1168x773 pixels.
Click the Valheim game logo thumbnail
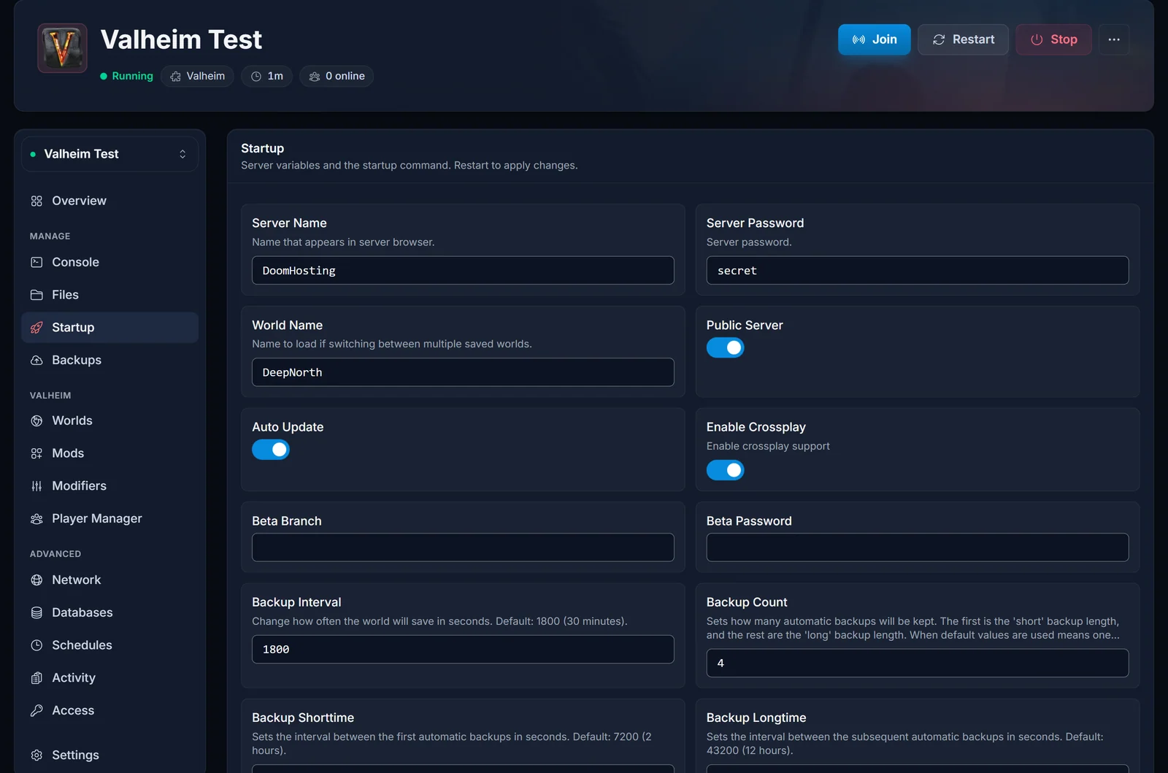pos(62,48)
